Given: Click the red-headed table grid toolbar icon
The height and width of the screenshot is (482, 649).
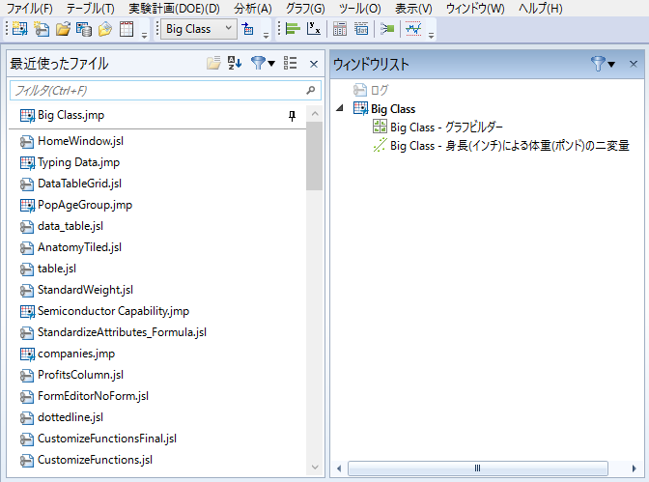Looking at the screenshot, I should click(x=127, y=29).
